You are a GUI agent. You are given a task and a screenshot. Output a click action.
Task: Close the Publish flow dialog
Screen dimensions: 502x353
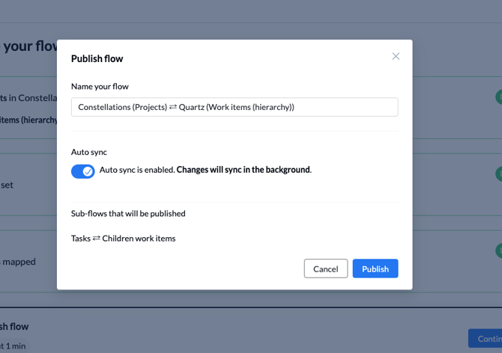click(x=396, y=56)
